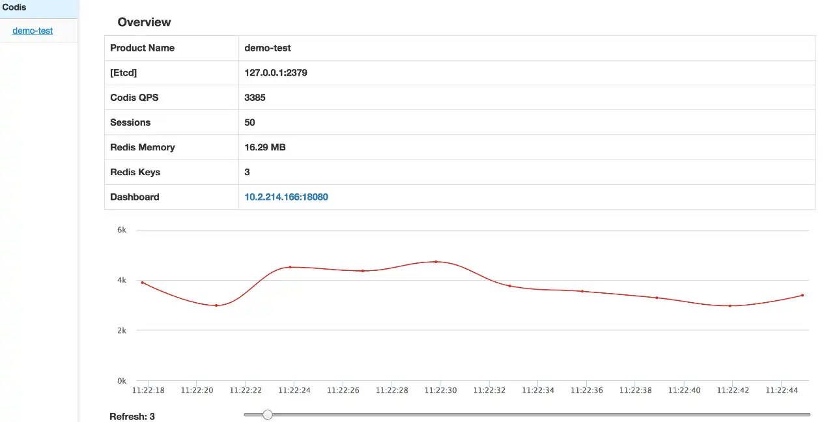Select the [Etcd] label cell
The height and width of the screenshot is (422, 837).
click(171, 73)
